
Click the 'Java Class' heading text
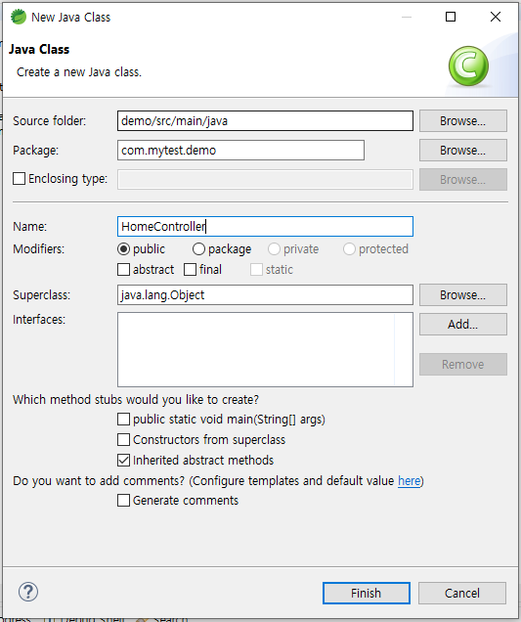(39, 50)
